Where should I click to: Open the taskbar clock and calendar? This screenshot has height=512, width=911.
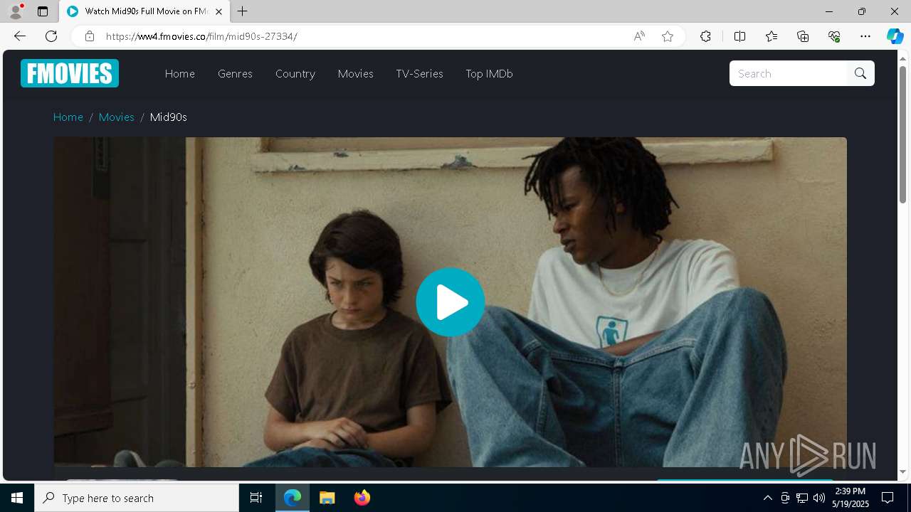(851, 498)
